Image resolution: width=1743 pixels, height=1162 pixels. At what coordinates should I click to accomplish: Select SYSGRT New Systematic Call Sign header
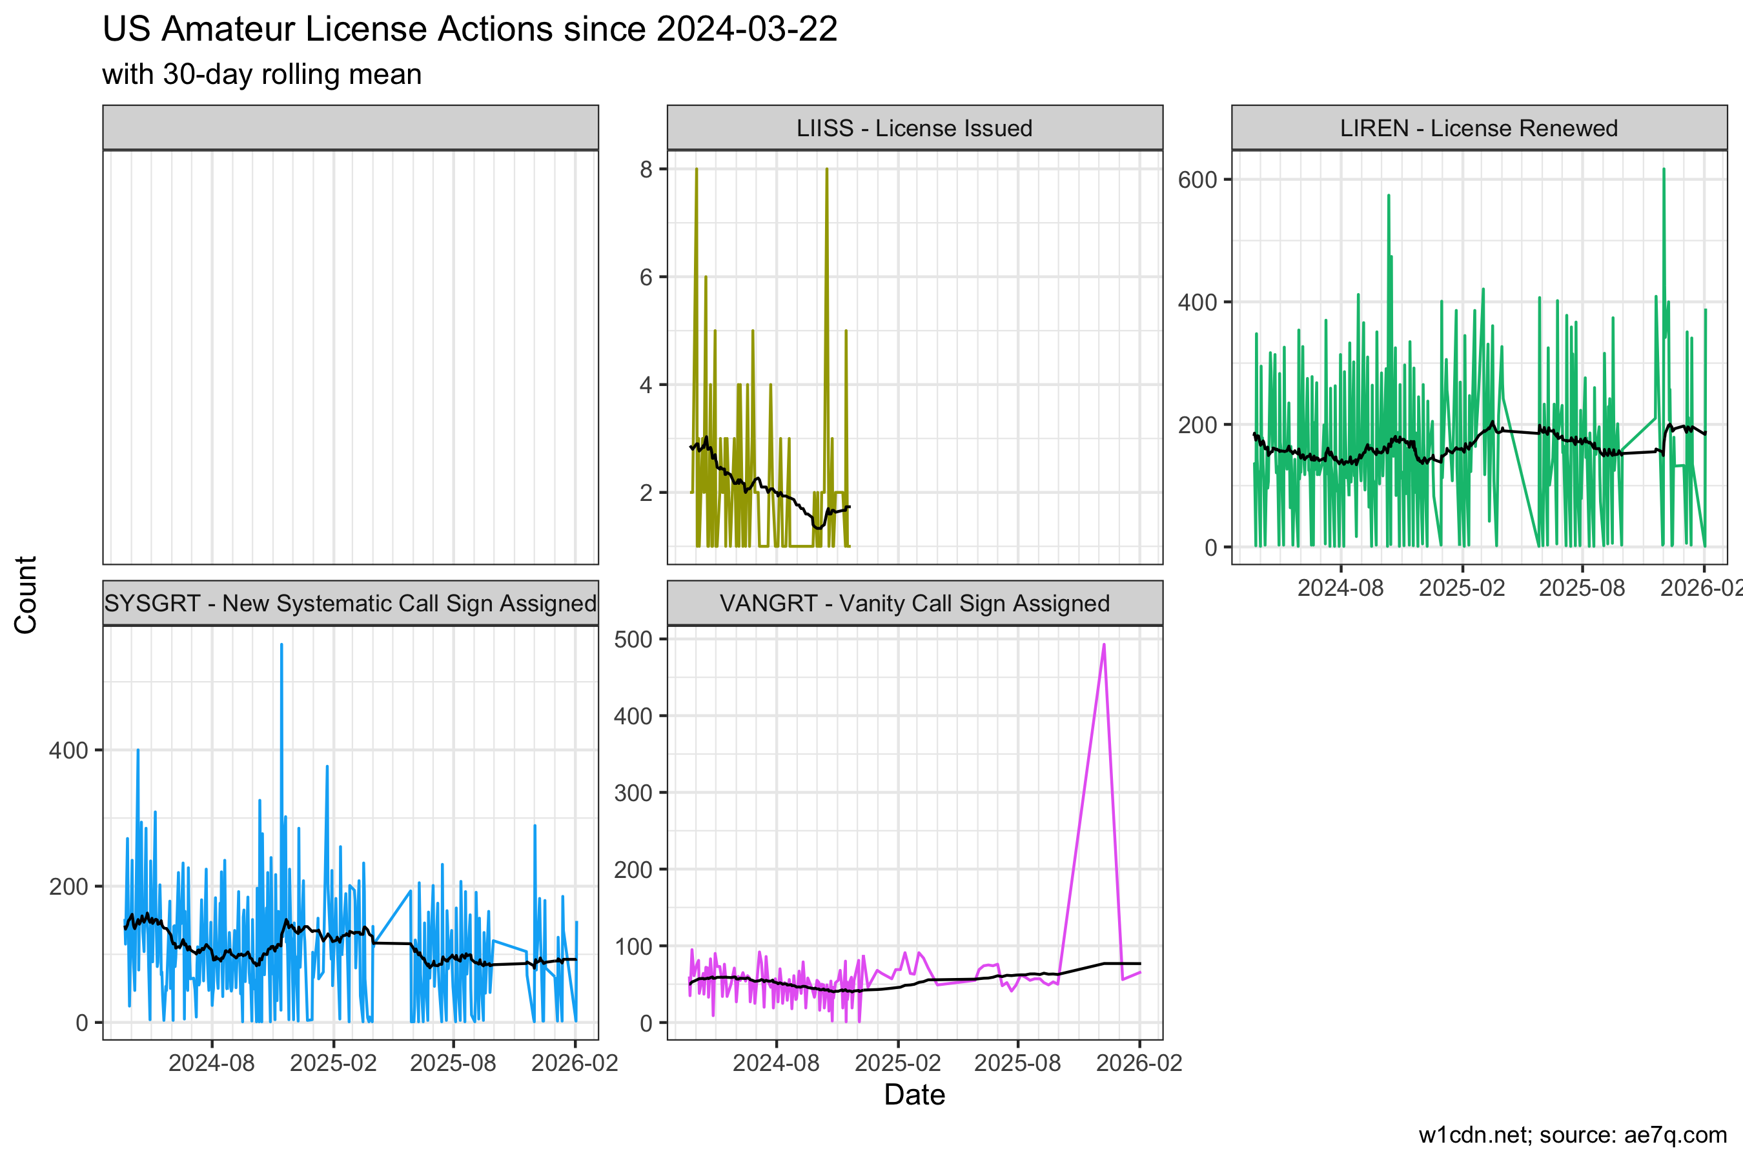pos(351,603)
